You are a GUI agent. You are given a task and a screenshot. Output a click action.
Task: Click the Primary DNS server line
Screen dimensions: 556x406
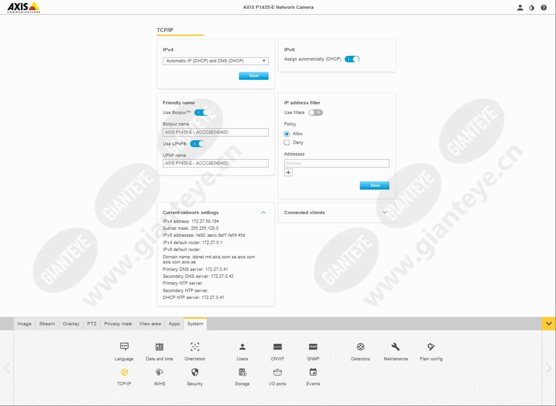pos(196,269)
